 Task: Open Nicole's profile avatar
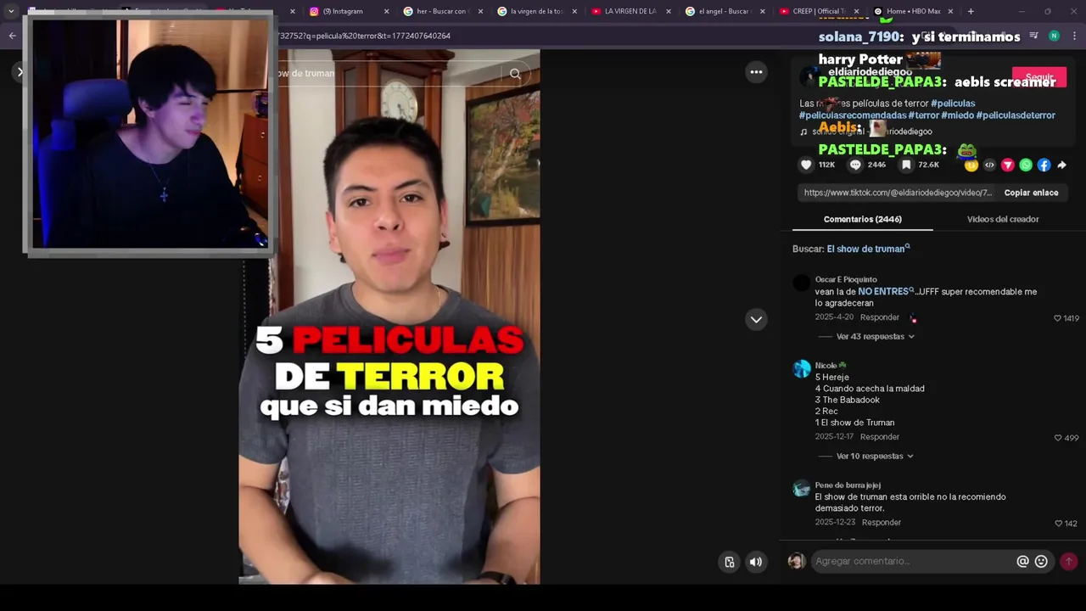tap(802, 368)
